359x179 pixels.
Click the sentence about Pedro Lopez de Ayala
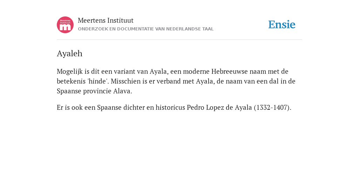pyautogui.click(x=174, y=108)
